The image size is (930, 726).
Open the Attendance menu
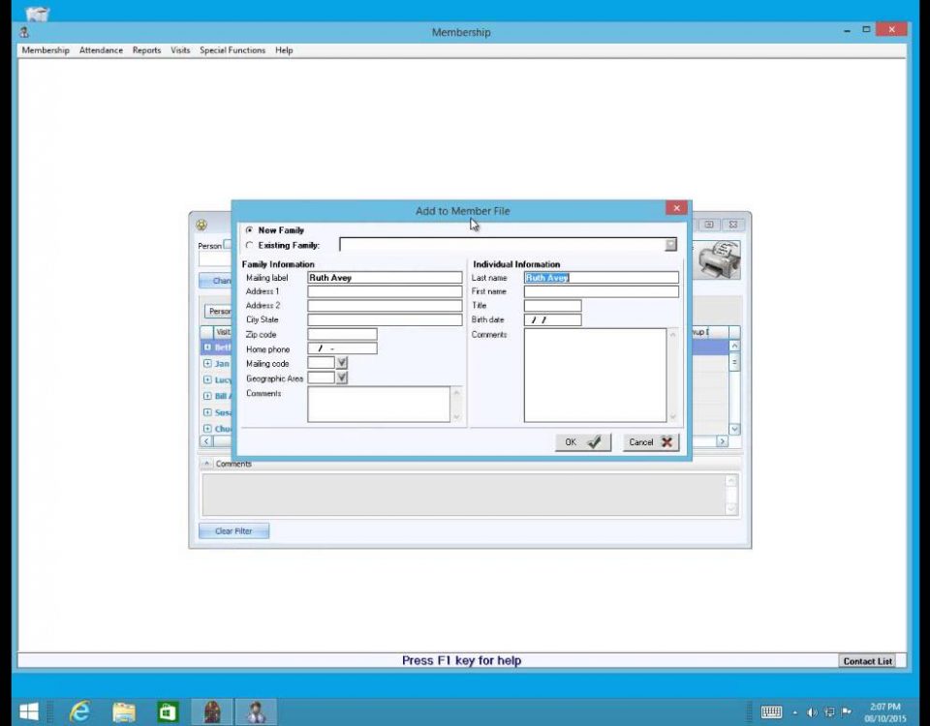[x=101, y=50]
